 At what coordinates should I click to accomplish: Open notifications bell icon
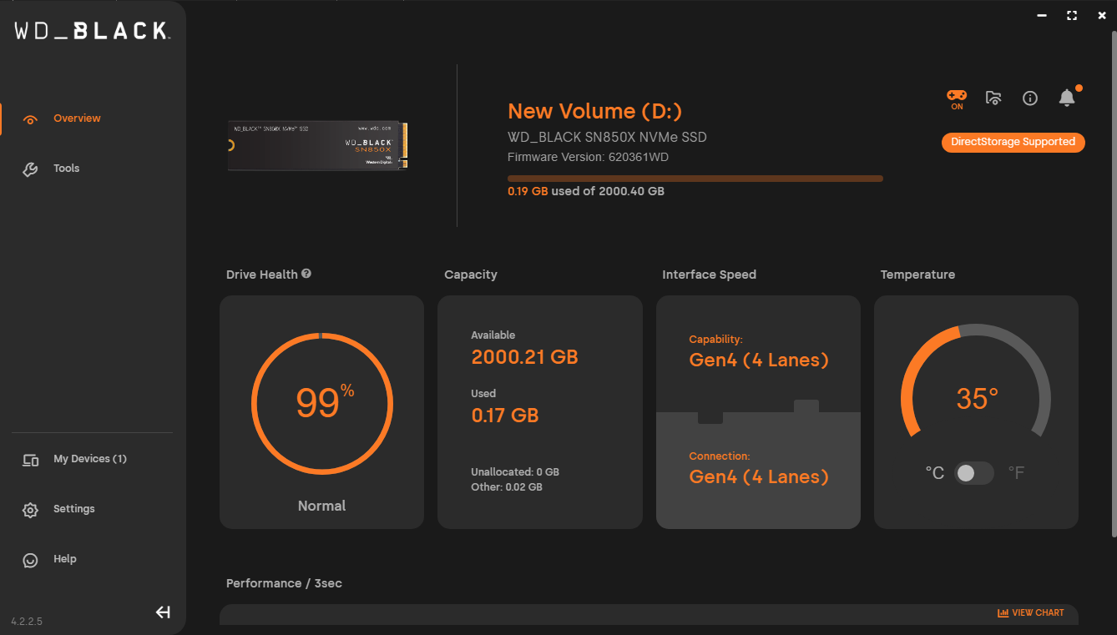(x=1067, y=98)
